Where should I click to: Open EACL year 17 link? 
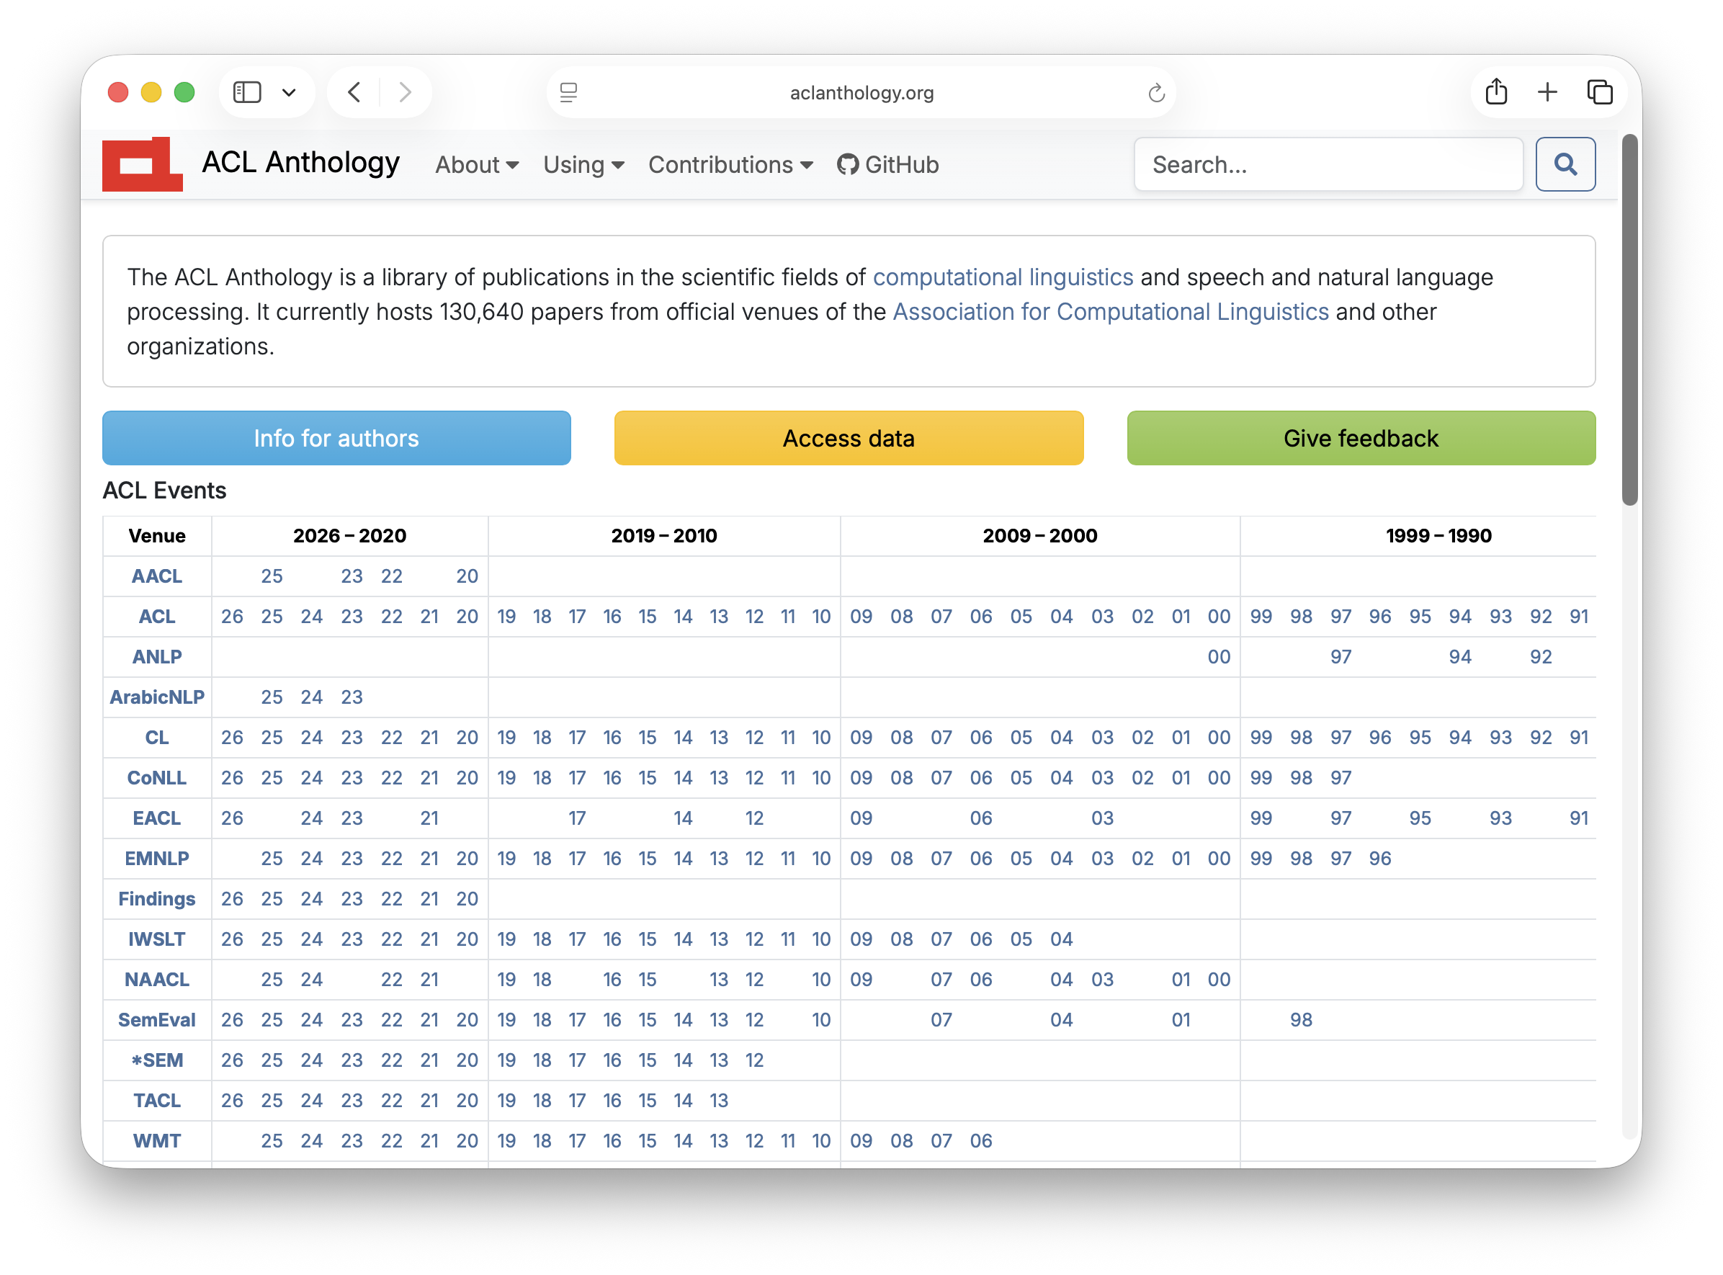click(x=576, y=818)
